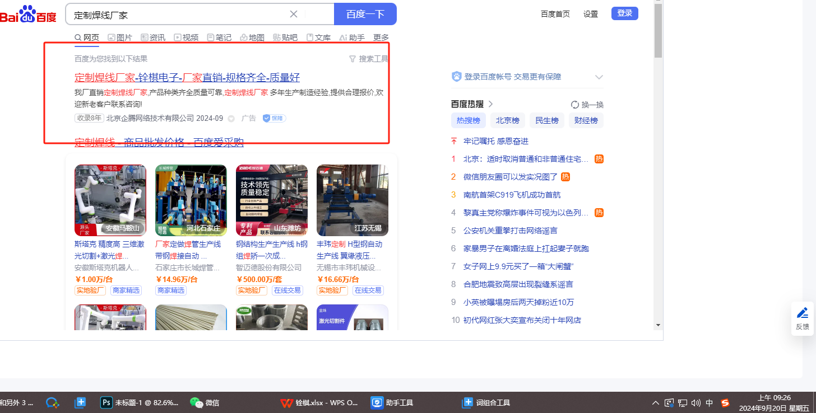Clear the search box with the X icon

tap(293, 15)
